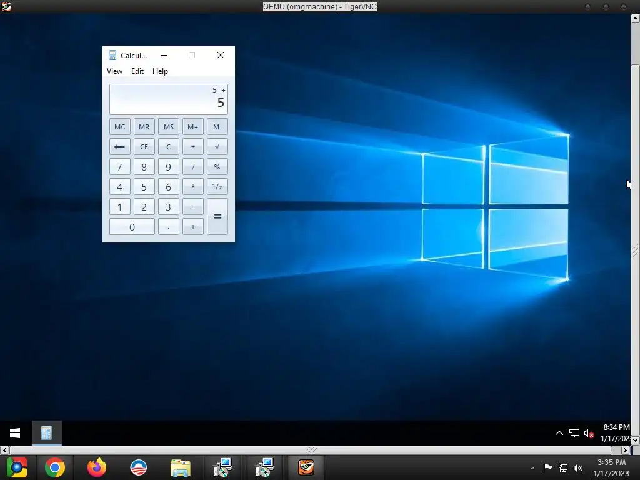Image resolution: width=640 pixels, height=480 pixels.
Task: Click the backspace arrow button in Calculator
Action: coord(119,146)
